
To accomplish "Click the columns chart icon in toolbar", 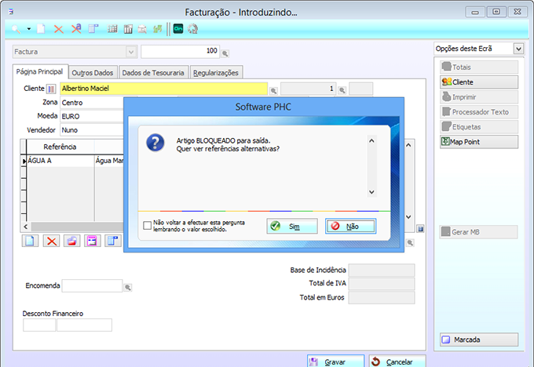I will pos(128,29).
